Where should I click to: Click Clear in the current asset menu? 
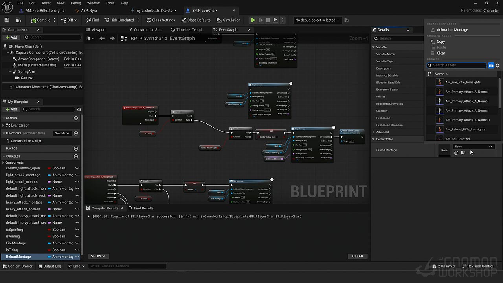pyautogui.click(x=441, y=53)
